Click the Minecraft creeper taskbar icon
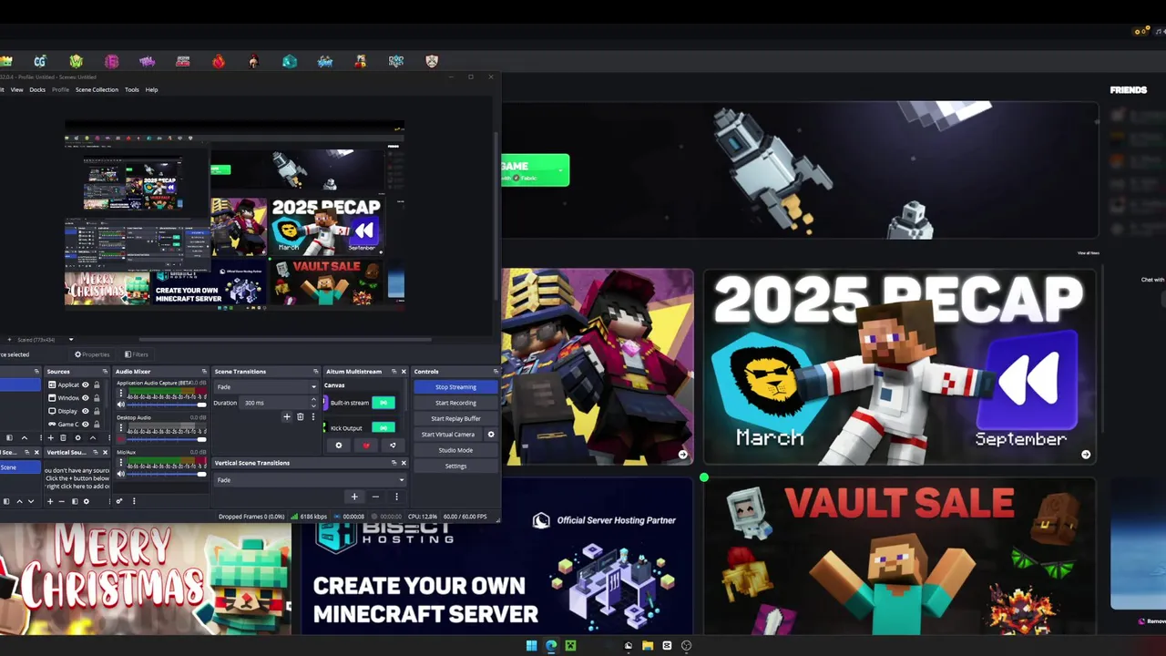 (x=570, y=645)
